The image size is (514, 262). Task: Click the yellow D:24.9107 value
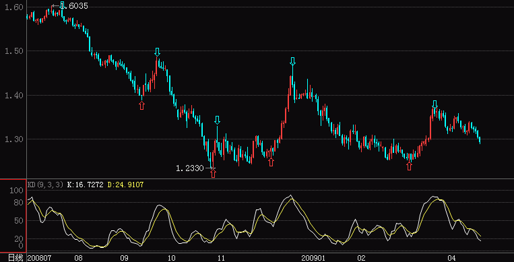coord(125,185)
